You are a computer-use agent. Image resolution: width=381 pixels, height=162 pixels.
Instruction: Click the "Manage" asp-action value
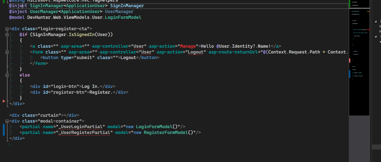tap(188, 46)
